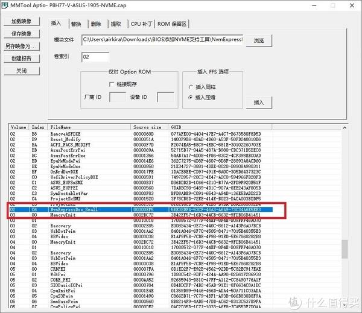Open the ROM 保留区 tab
Screen dimensions: 362x313
click(172, 24)
